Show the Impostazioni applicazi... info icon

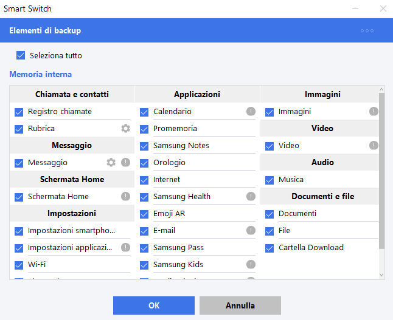tap(125, 248)
